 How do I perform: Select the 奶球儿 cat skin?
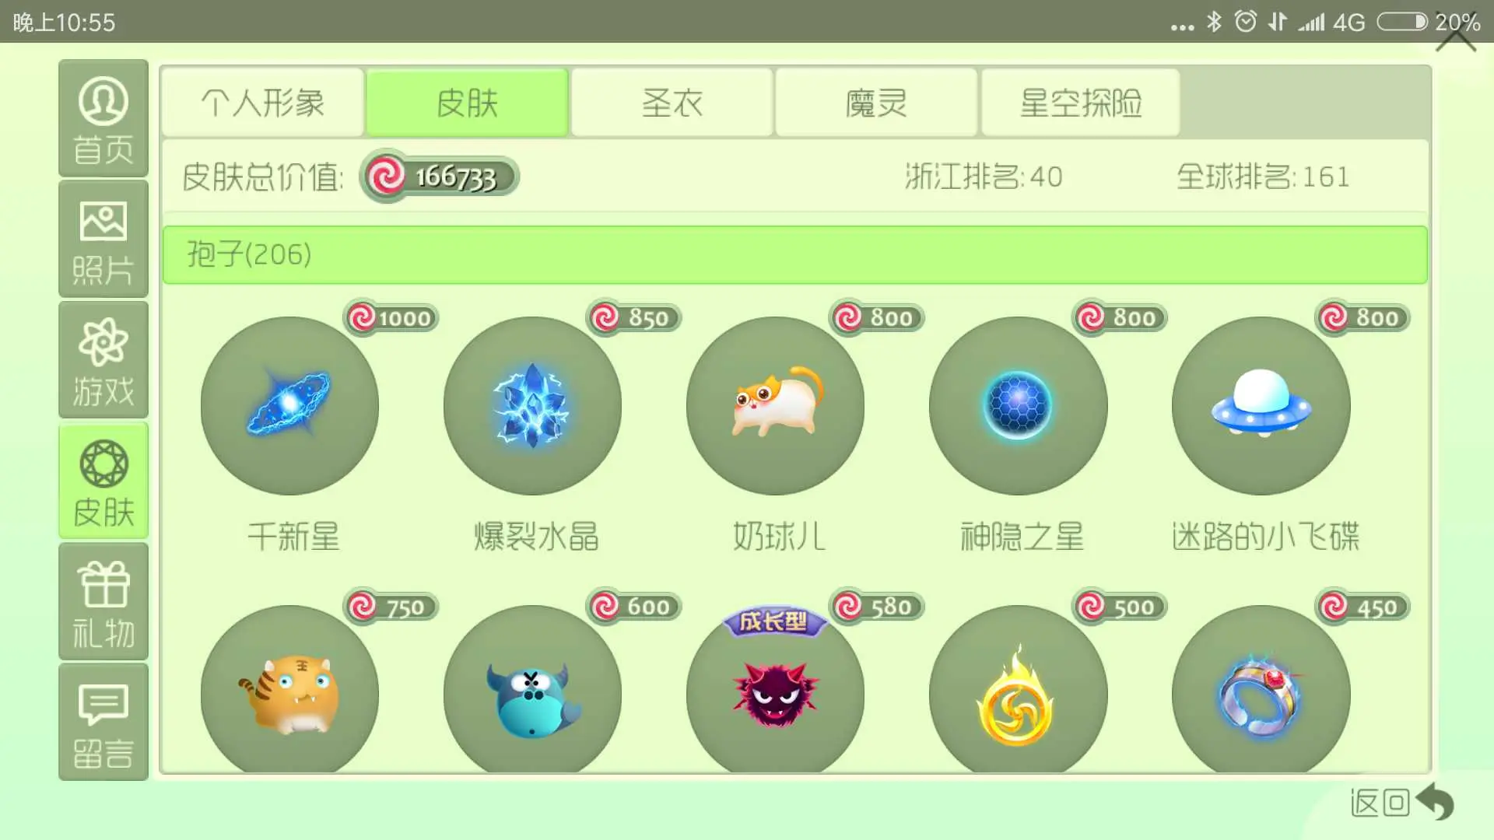point(775,405)
